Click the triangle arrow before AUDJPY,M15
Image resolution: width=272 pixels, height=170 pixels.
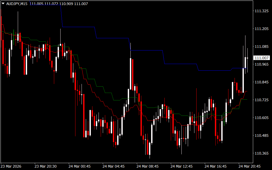(x=3, y=4)
